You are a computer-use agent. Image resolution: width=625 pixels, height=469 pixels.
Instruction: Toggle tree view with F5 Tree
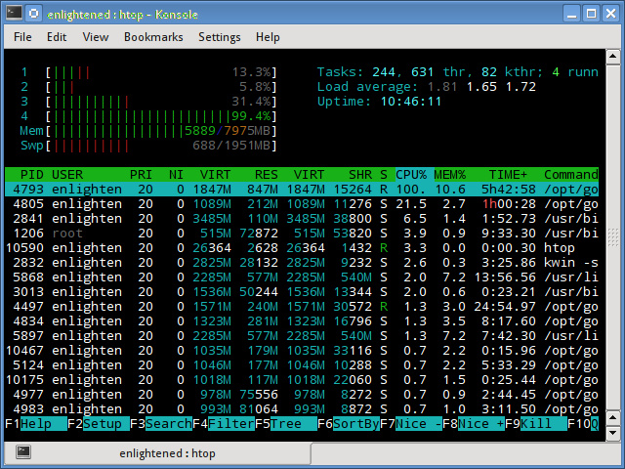(x=285, y=424)
